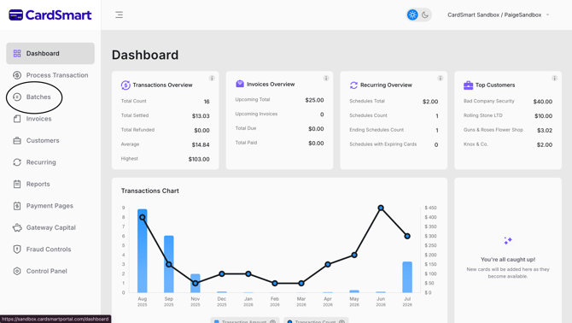This screenshot has width=572, height=323.
Task: Click the Invoices Overview envelope icon
Action: [x=240, y=84]
